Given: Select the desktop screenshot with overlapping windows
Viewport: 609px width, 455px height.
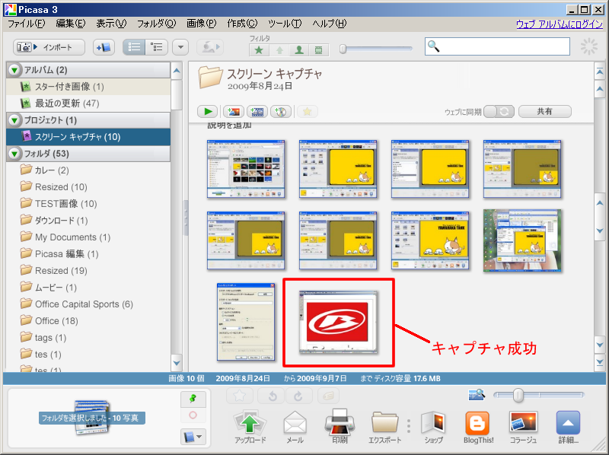Looking at the screenshot, I should 522,240.
